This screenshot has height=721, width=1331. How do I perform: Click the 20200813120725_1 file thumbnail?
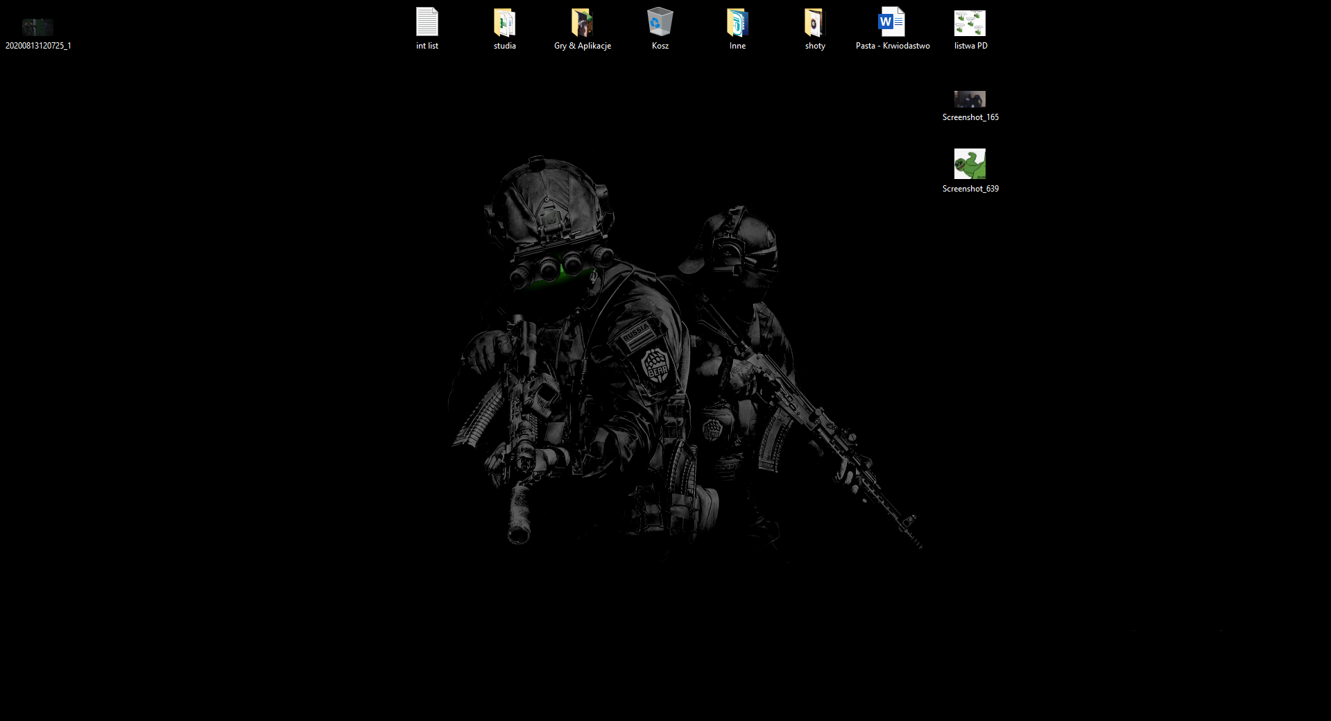point(37,27)
